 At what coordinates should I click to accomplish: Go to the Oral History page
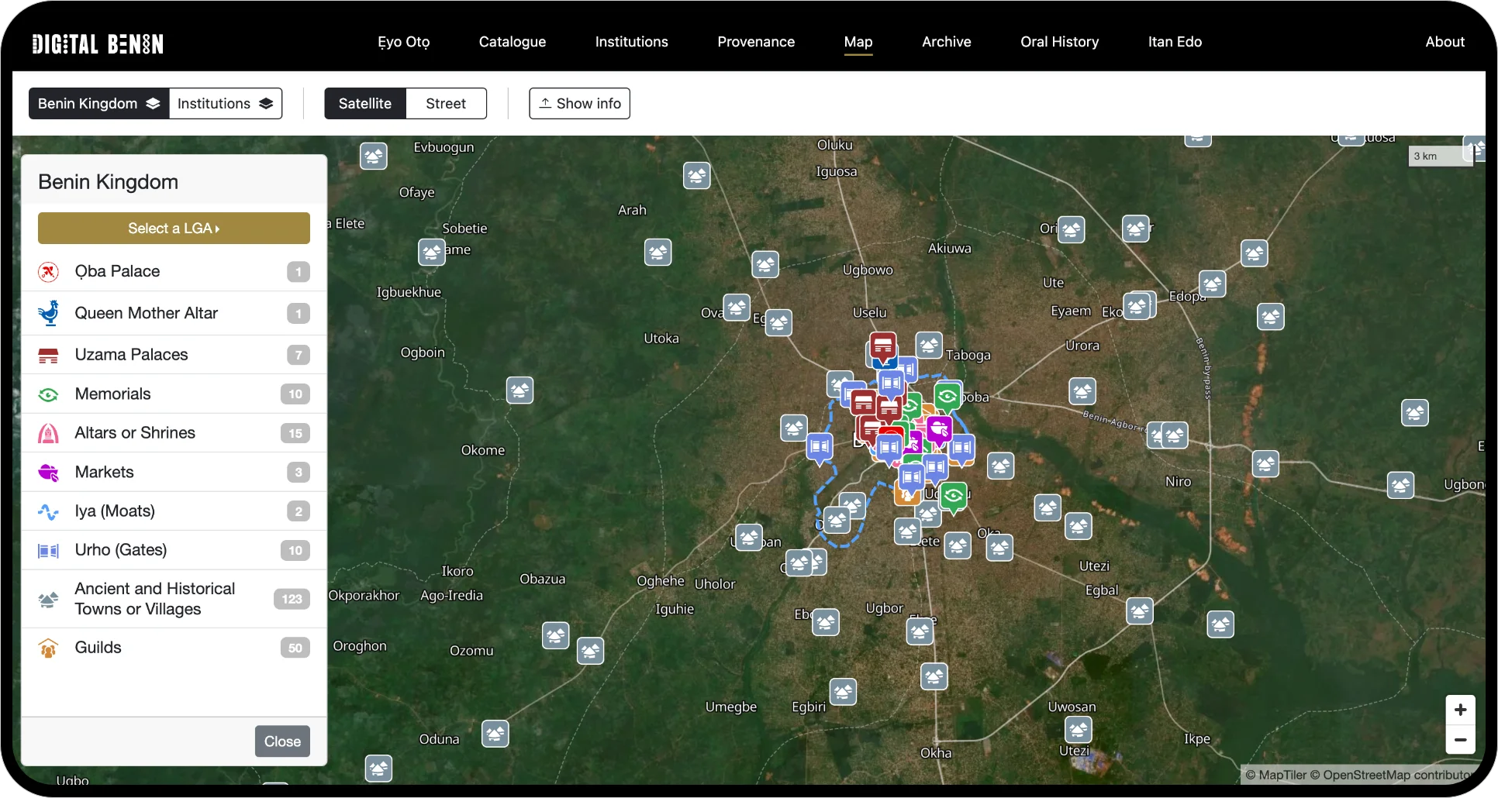coord(1059,42)
